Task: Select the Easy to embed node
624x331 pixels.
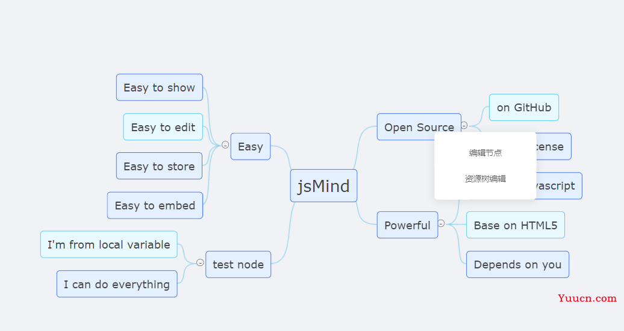Action: pos(155,205)
